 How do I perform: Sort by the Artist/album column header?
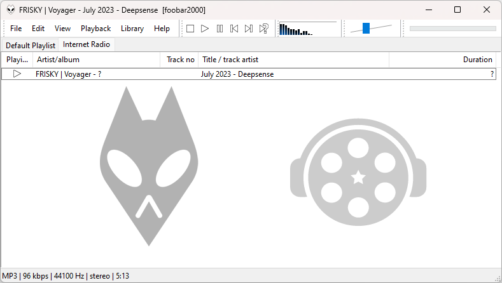[96, 60]
